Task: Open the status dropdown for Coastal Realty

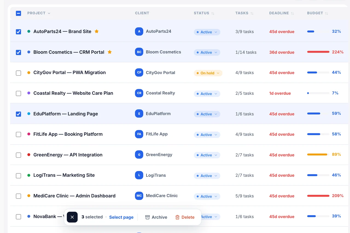Action: pos(207,93)
